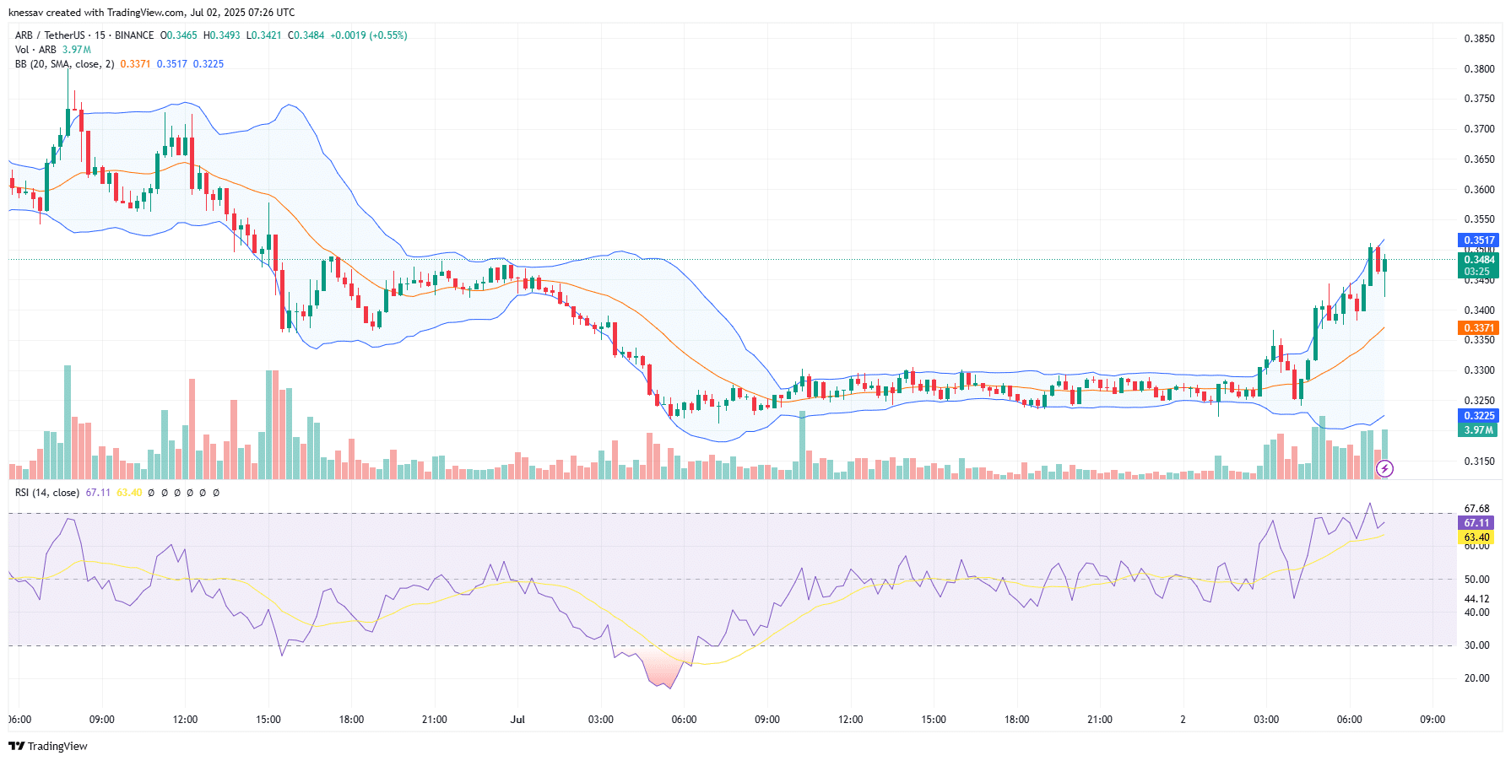Click the 0.3600 price scale tick
This screenshot has height=761, width=1511.
[x=1479, y=190]
